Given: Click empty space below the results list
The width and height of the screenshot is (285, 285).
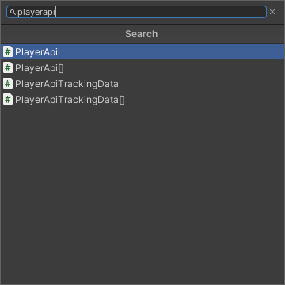Looking at the screenshot, I should 142,196.
